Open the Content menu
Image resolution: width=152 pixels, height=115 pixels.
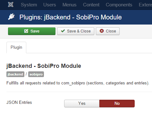[x=91, y=5]
